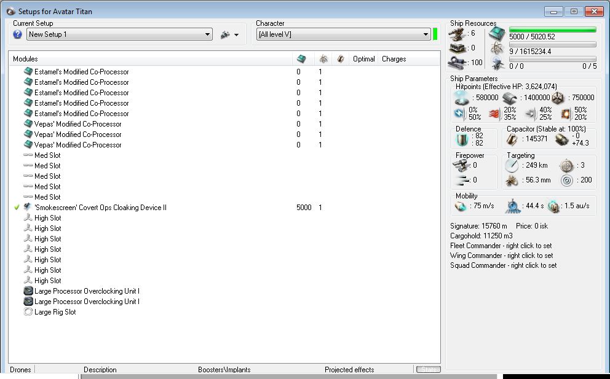The width and height of the screenshot is (610, 379).
Task: Click the EM resistance icon showing 0% 50%
Action: tap(459, 114)
